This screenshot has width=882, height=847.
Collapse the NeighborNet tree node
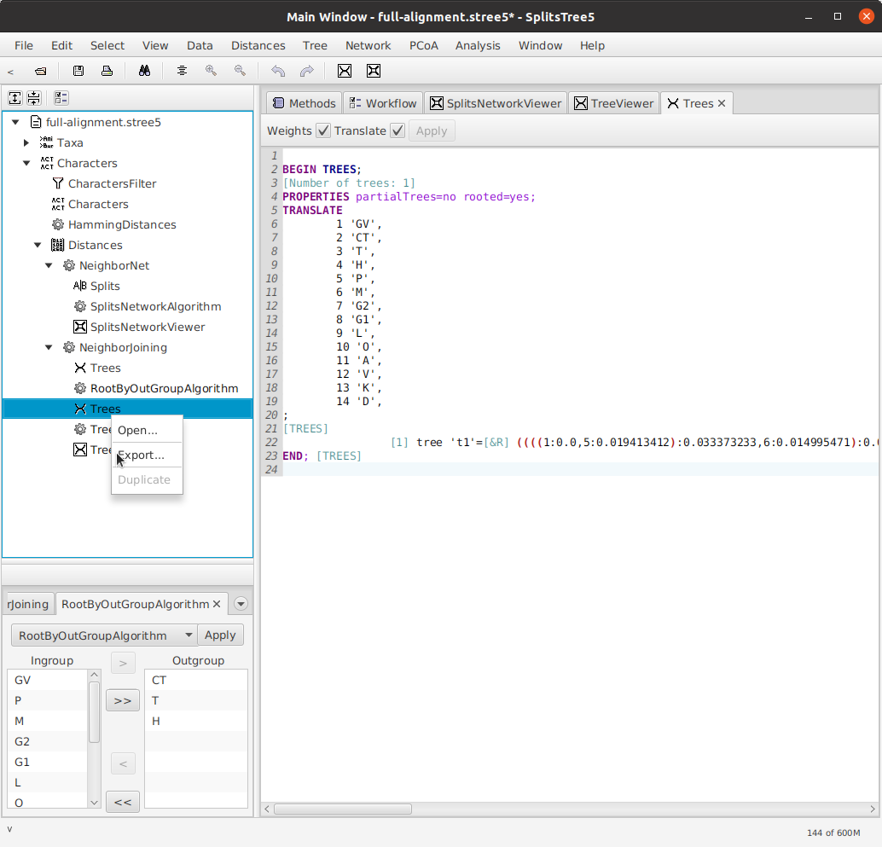click(x=49, y=265)
